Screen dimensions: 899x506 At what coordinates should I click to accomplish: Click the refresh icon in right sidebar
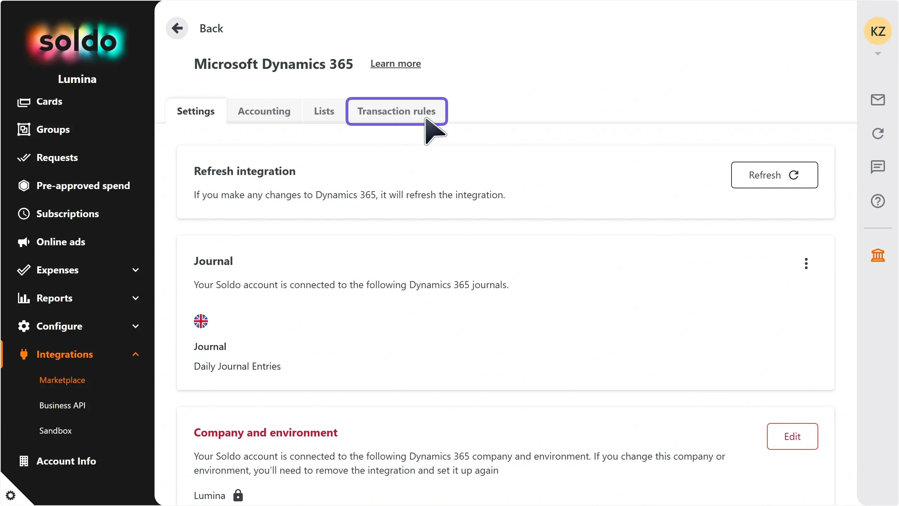pyautogui.click(x=878, y=134)
